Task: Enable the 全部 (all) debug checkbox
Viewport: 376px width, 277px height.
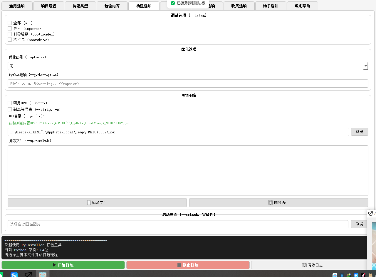Action: [10, 23]
